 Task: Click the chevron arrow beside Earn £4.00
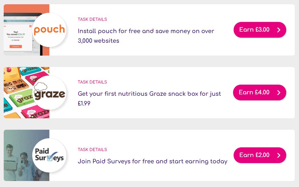(x=279, y=93)
